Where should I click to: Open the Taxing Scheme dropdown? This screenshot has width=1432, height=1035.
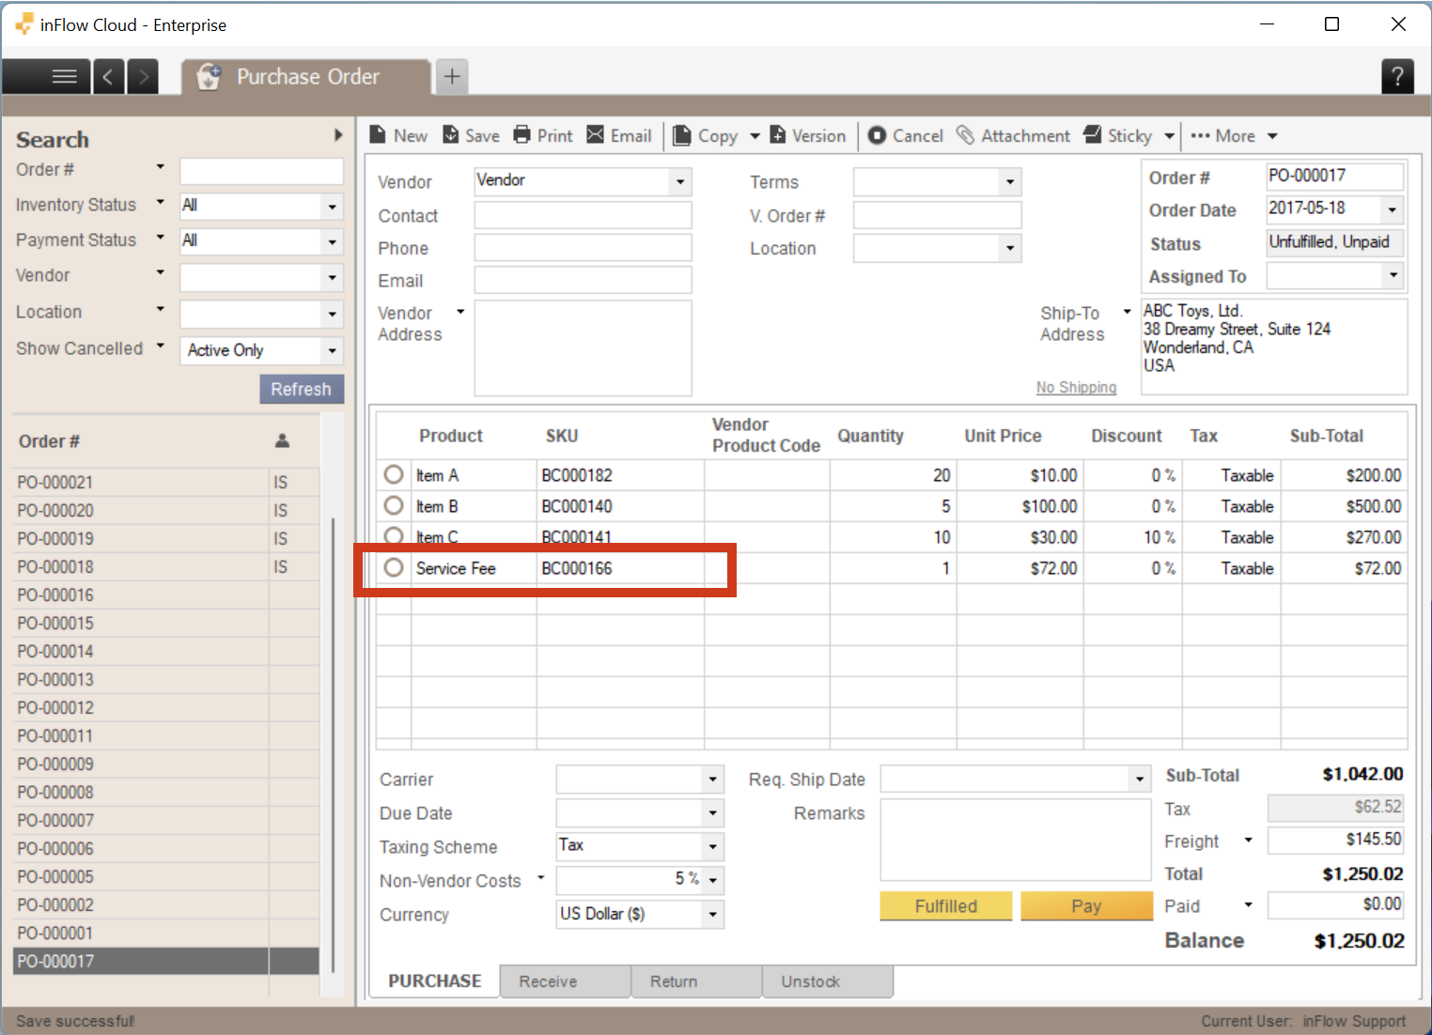point(712,847)
